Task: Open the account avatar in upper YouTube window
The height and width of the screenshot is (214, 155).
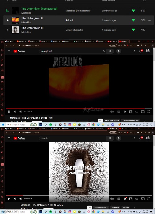Action: click(x=148, y=51)
